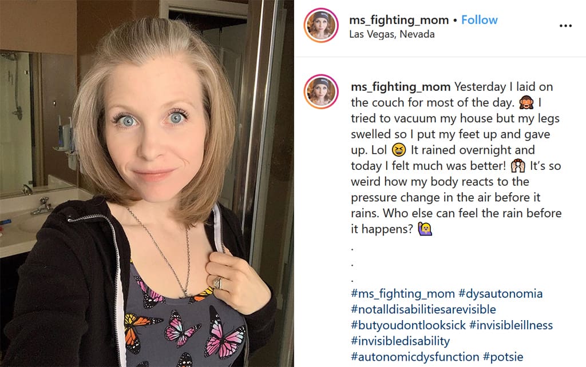Viewport: 586px width, 367px height.
Task: Open the #invisibleillness hashtag
Action: (511, 325)
